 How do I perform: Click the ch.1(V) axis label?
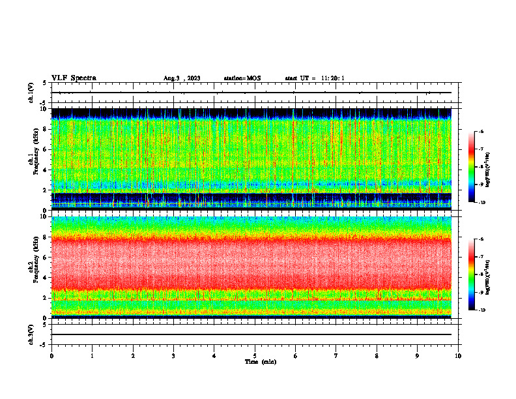pos(31,93)
